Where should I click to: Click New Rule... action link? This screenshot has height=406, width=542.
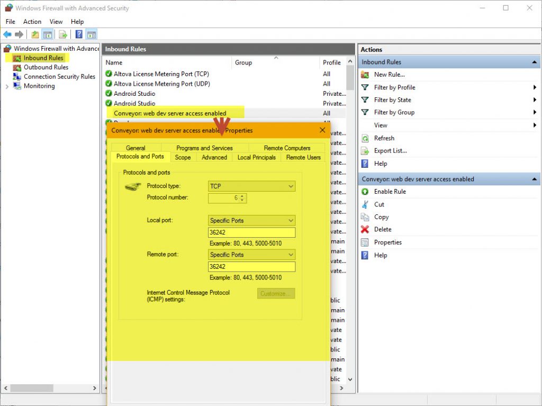[x=389, y=74]
